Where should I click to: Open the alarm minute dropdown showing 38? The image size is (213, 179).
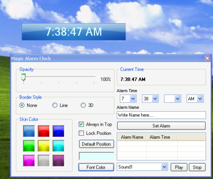tap(150, 99)
